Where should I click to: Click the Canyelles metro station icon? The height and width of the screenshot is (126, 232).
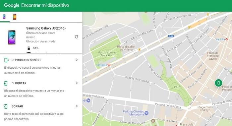point(109,65)
